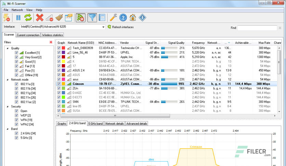The height and width of the screenshot is (166, 286).
Task: Click signal bars icon in Crimson row
Action: [69, 84]
